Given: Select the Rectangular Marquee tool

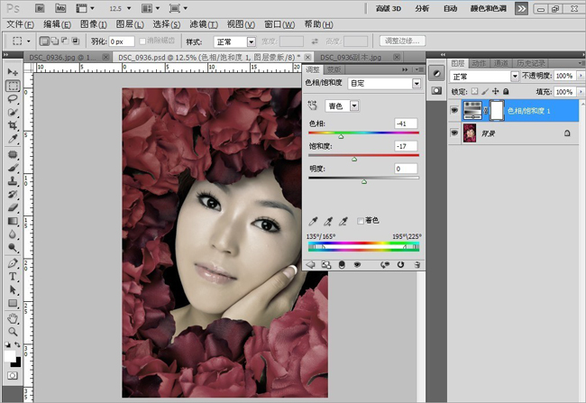Looking at the screenshot, I should coord(13,86).
